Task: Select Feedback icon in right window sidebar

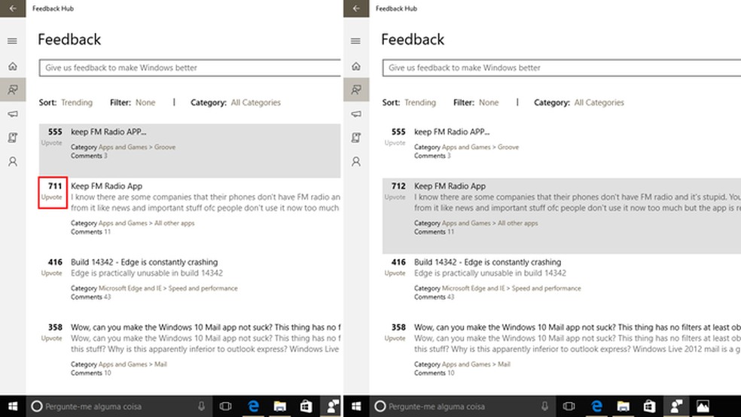Action: pyautogui.click(x=355, y=90)
